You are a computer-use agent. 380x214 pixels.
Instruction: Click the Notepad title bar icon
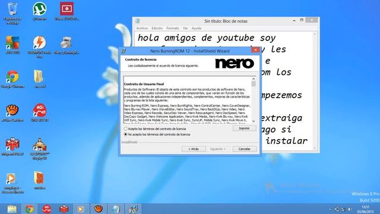pyautogui.click(x=137, y=21)
